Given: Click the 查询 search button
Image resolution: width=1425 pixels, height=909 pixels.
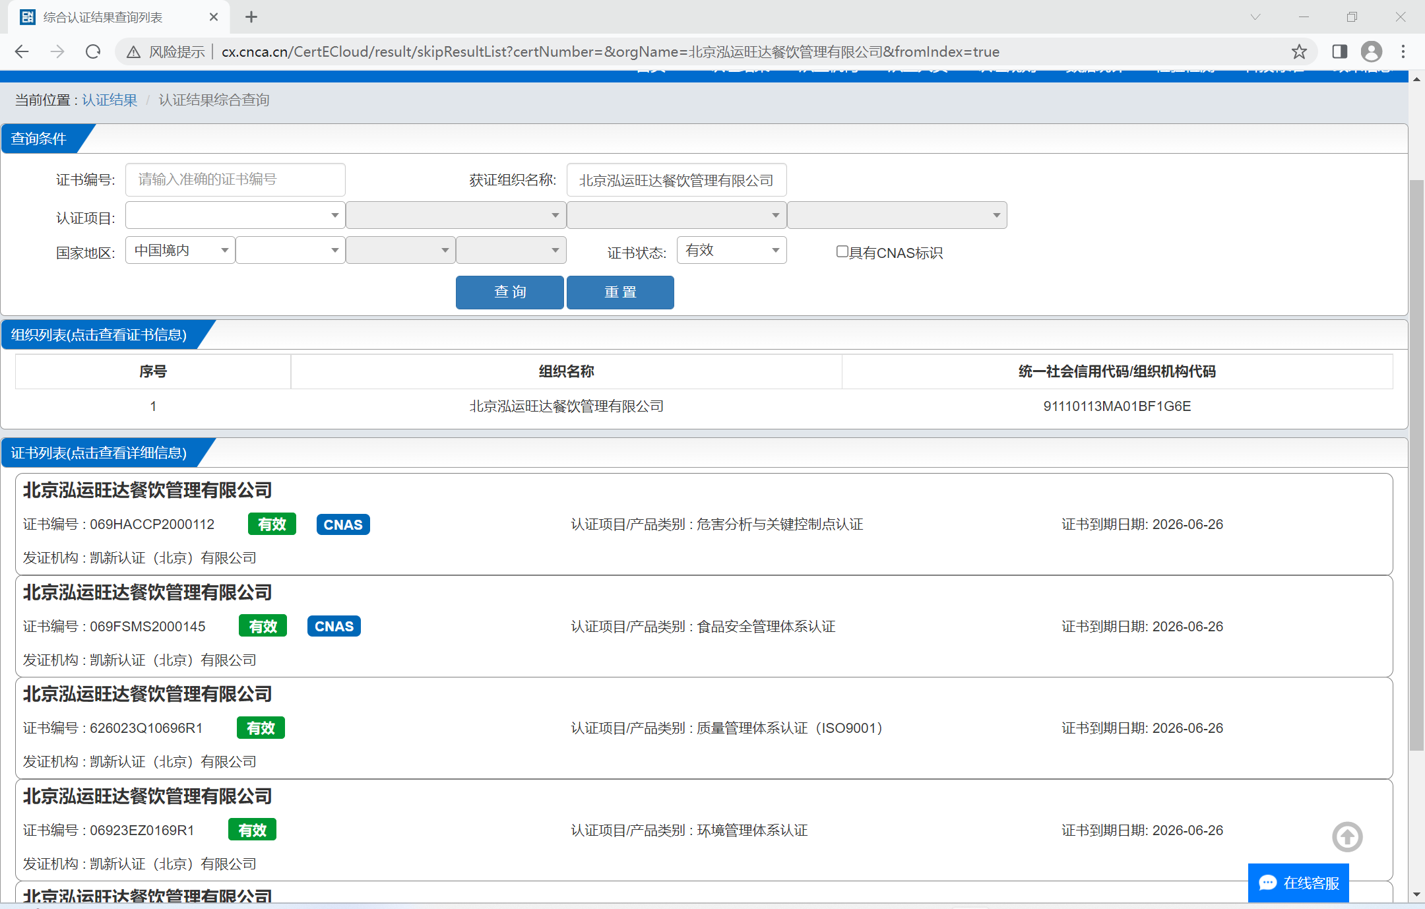Looking at the screenshot, I should [x=510, y=292].
